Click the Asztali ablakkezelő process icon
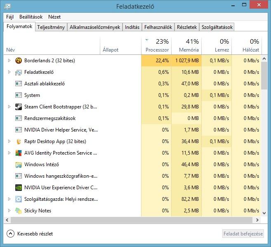 19,84
